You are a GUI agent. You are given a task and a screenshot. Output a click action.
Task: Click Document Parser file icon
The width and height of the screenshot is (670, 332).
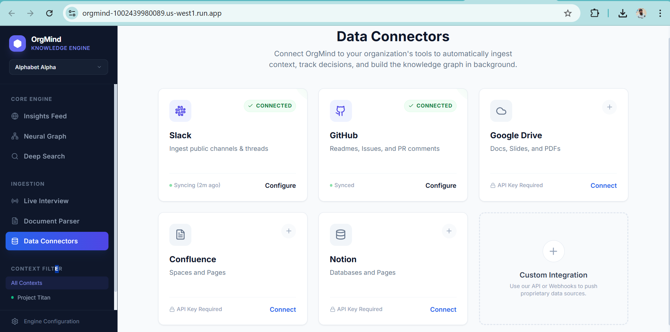[x=15, y=221]
